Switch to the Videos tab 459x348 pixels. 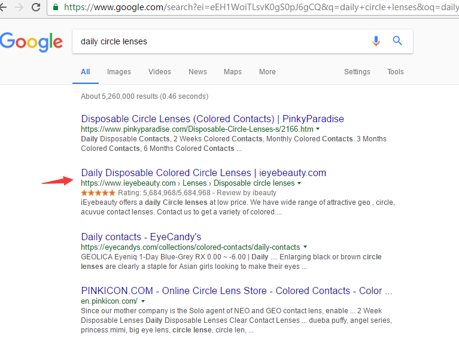coord(160,72)
